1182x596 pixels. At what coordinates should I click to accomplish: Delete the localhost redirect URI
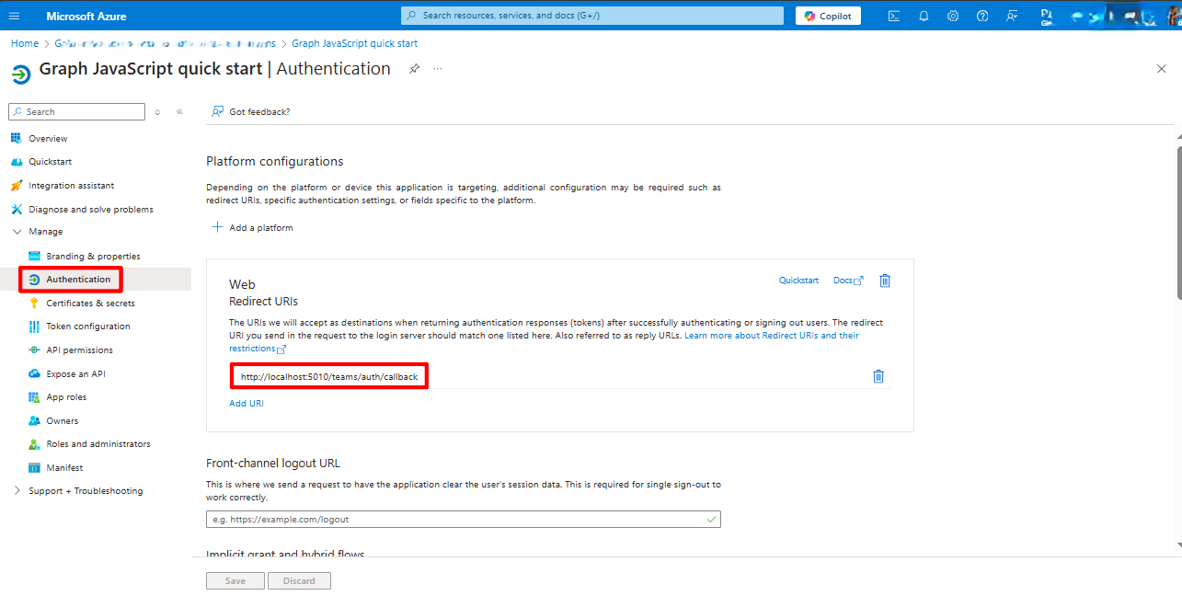(878, 376)
